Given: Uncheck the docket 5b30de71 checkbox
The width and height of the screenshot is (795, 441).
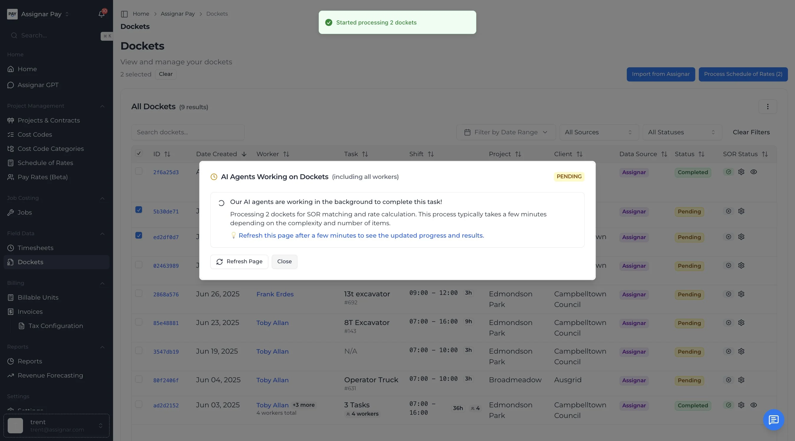Looking at the screenshot, I should click(139, 210).
